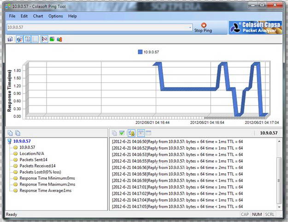
Task: Click the 10.9.0.57 label in log pane header
Action: pyautogui.click(x=269, y=133)
